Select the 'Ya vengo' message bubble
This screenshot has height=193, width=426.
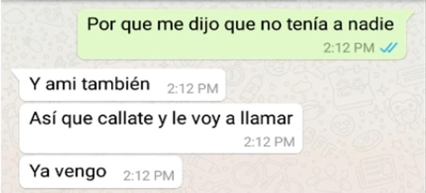point(101,172)
